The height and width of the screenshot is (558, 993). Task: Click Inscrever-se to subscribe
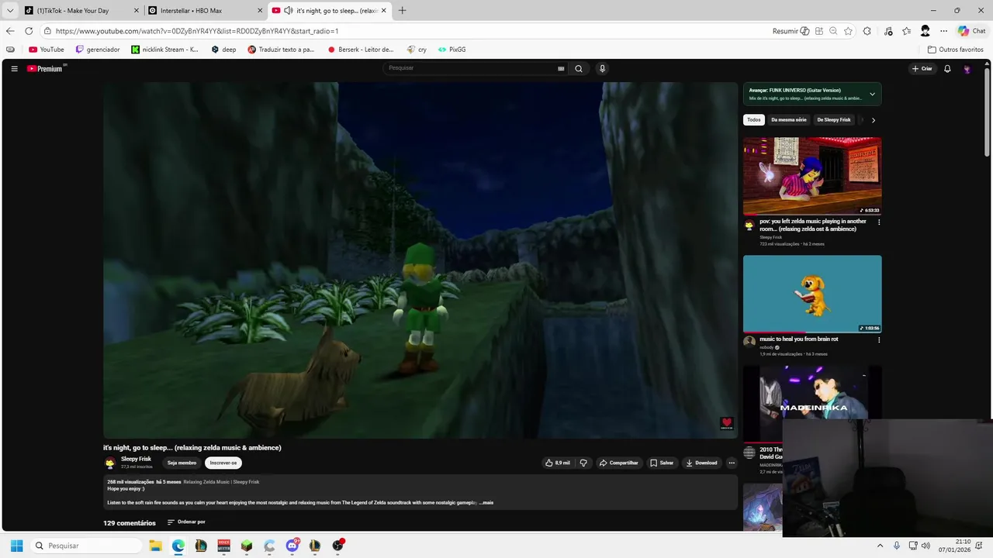coord(223,463)
